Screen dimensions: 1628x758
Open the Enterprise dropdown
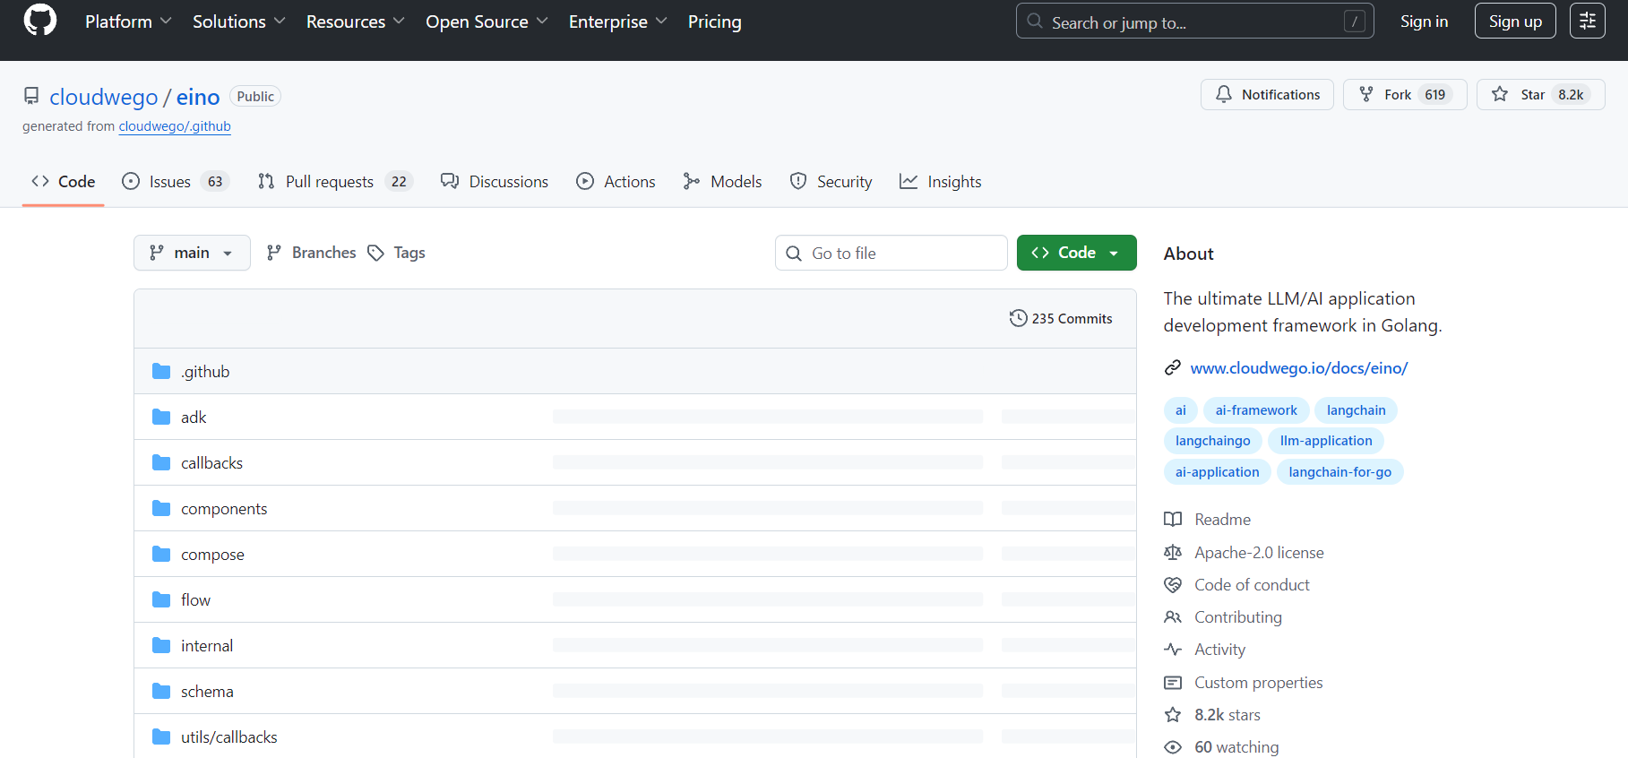coord(617,22)
